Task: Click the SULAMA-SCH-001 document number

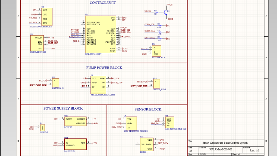Action: [x=221, y=149]
